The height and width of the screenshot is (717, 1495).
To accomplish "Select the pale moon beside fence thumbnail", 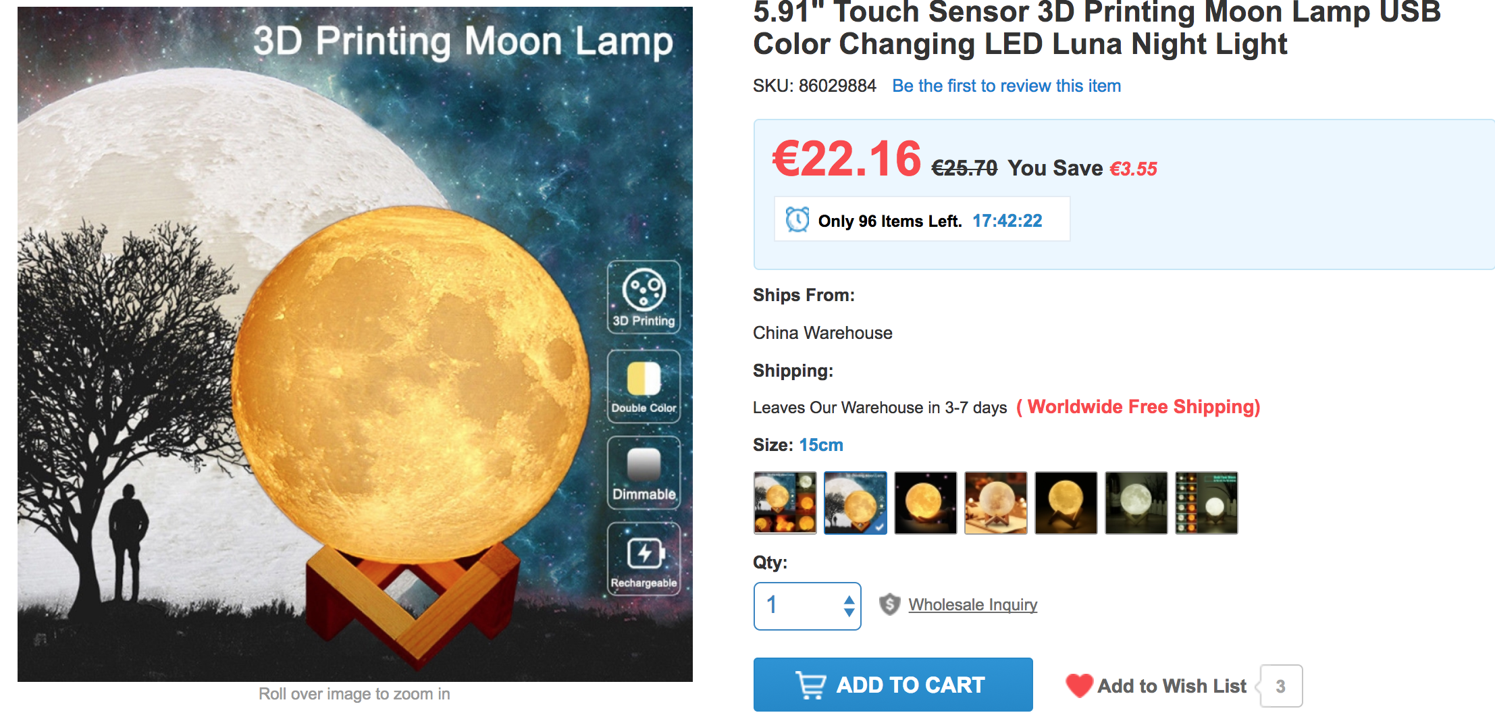I will pyautogui.click(x=1136, y=503).
